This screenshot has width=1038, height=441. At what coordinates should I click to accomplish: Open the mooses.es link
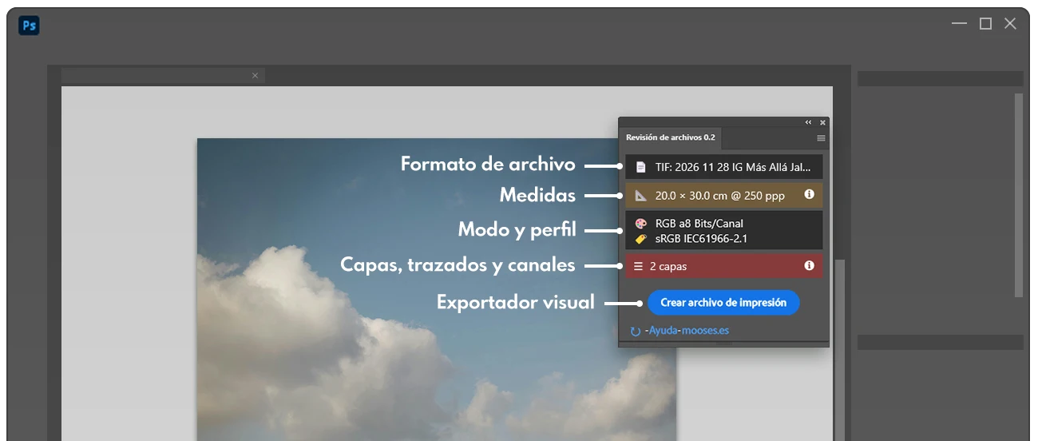(705, 330)
